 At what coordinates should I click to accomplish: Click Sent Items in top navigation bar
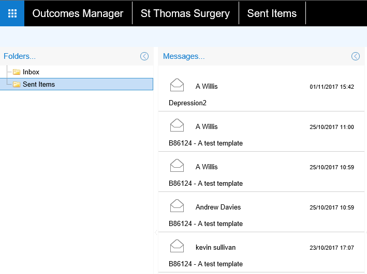click(x=272, y=13)
